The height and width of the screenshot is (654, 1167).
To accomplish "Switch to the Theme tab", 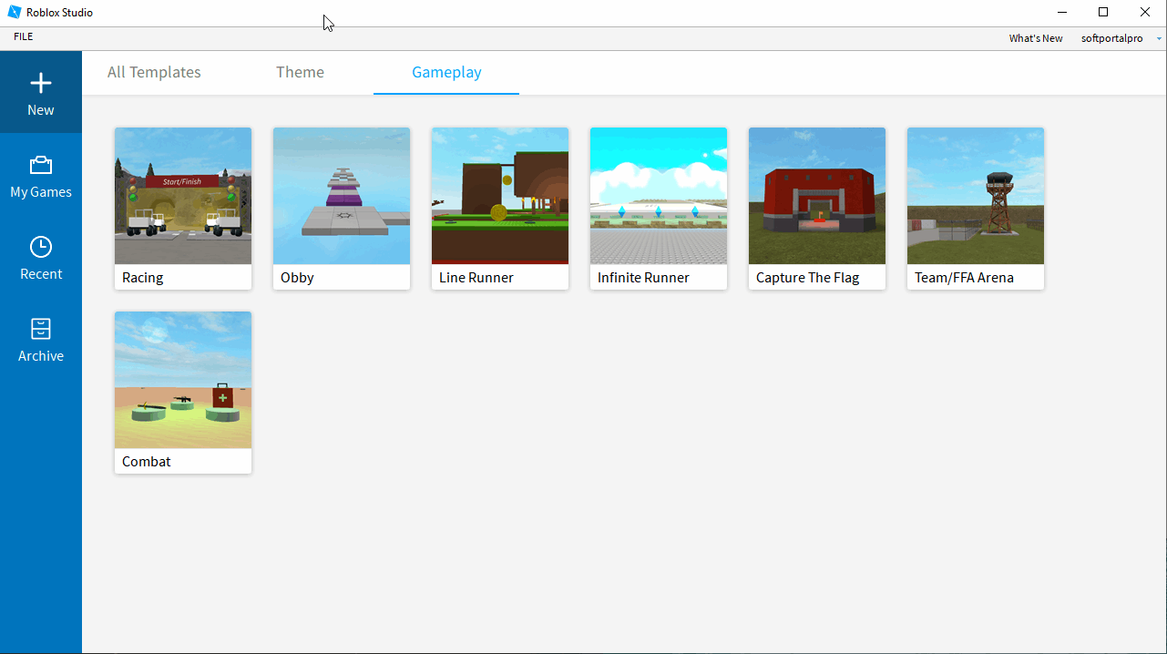I will pyautogui.click(x=300, y=72).
